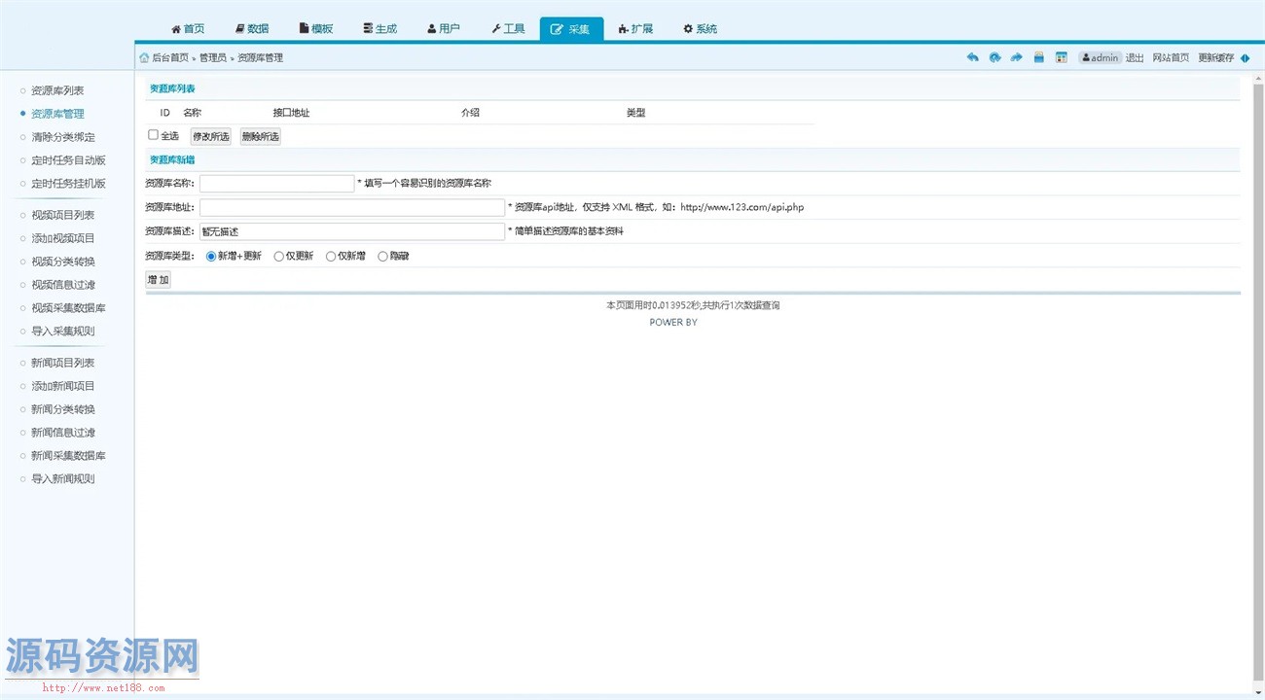The image size is (1265, 700).
Task: Open the 扩展 top tab
Action: [x=635, y=29]
